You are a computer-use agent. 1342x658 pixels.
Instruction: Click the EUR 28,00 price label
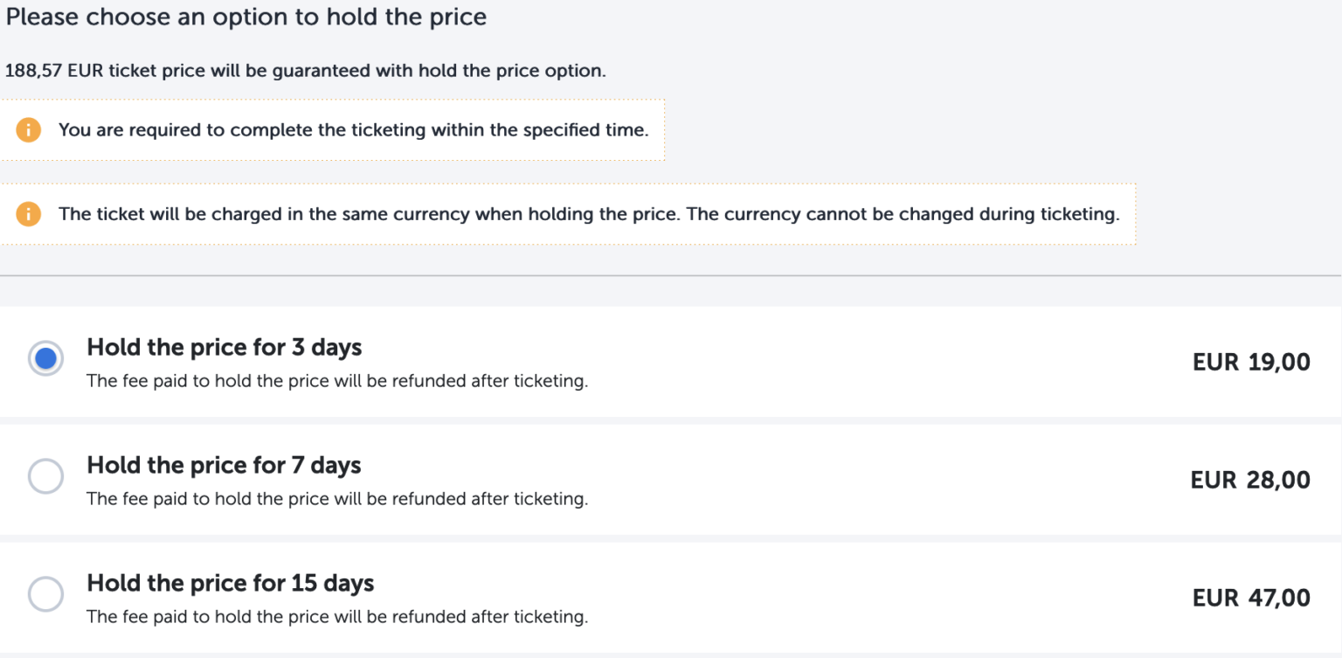[1251, 479]
